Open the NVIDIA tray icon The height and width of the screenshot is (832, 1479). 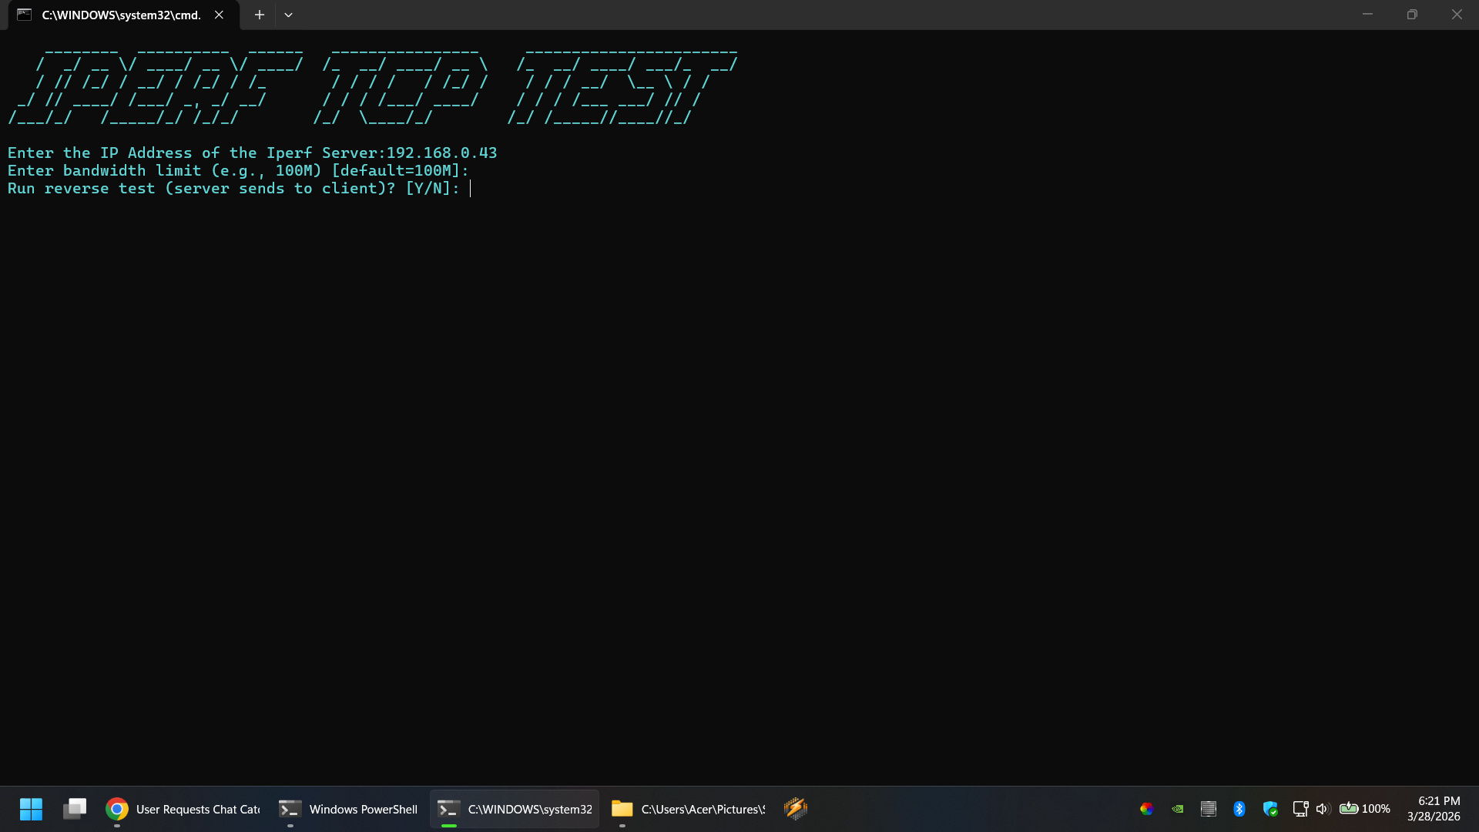(1177, 809)
